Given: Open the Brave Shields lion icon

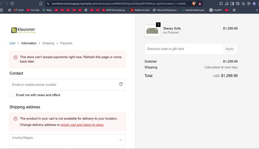Looking at the screenshot, I should coord(194,4).
